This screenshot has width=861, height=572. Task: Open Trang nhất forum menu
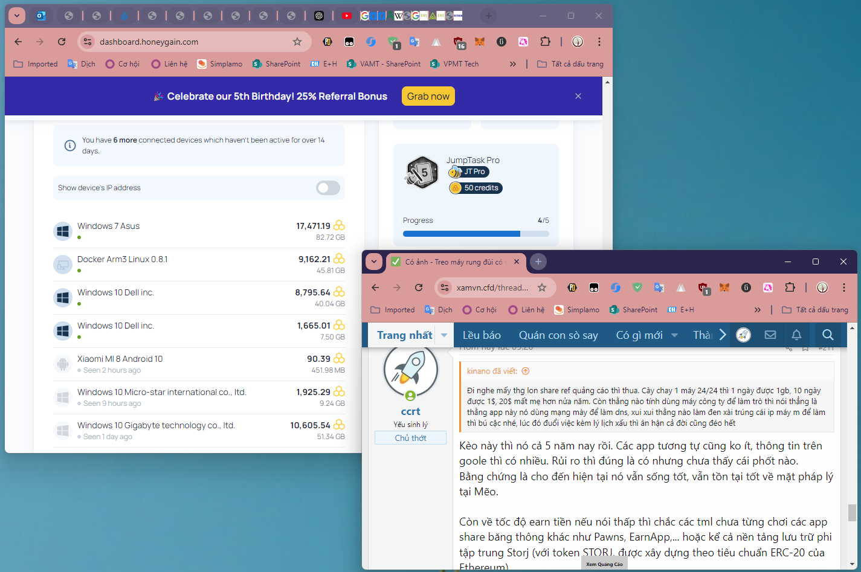tap(404, 335)
